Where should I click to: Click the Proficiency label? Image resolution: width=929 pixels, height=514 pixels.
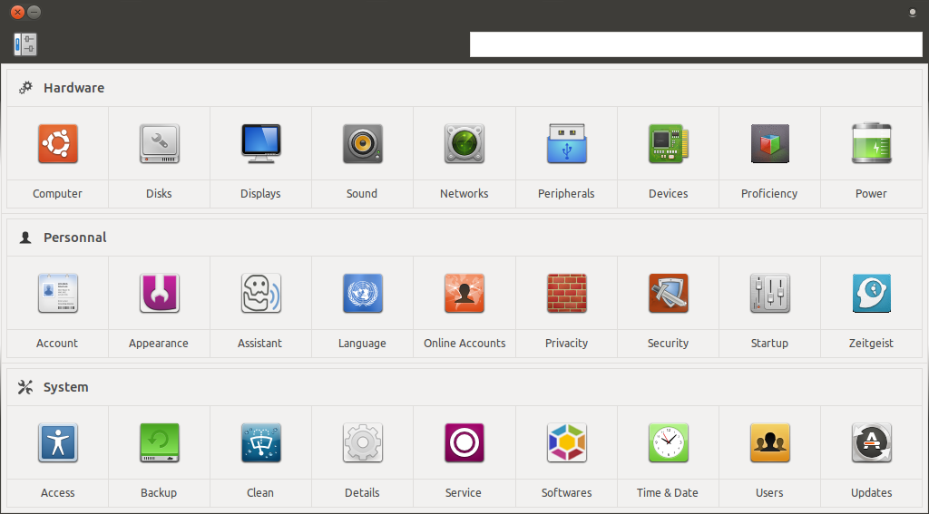(769, 194)
